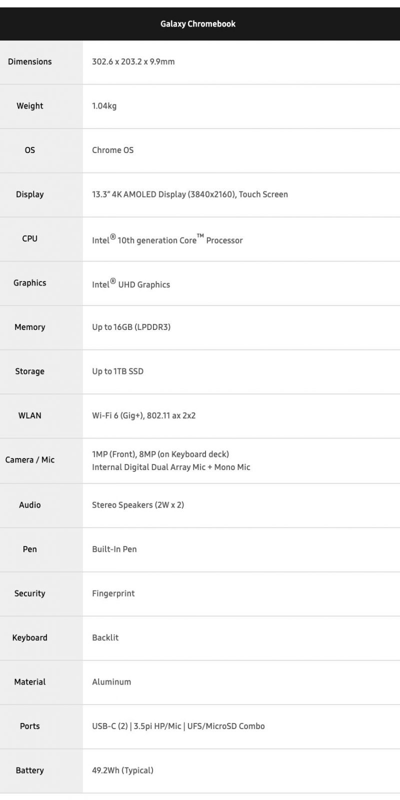The width and height of the screenshot is (400, 800).
Task: Click the Built-In Pen value
Action: pyautogui.click(x=114, y=549)
